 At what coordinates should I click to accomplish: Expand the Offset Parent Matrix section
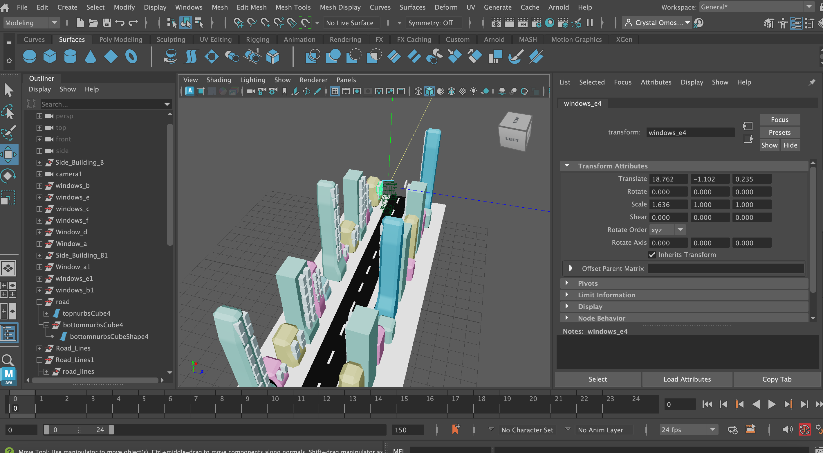pyautogui.click(x=570, y=268)
